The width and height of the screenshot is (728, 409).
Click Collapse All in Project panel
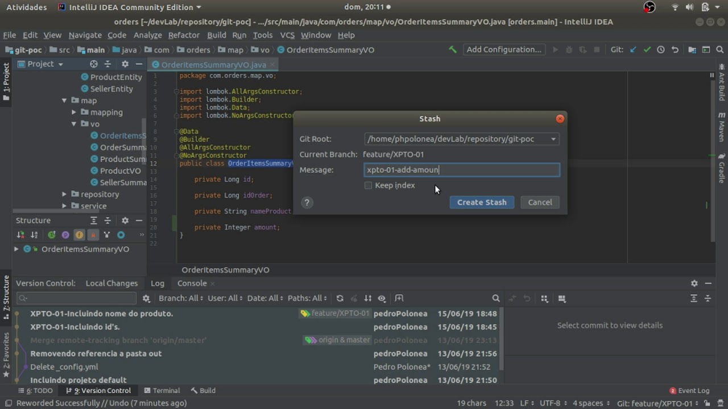107,64
